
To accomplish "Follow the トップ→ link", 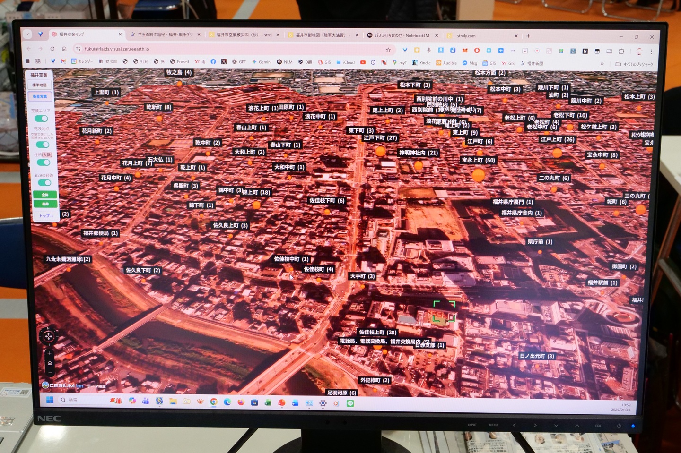I will pyautogui.click(x=46, y=216).
